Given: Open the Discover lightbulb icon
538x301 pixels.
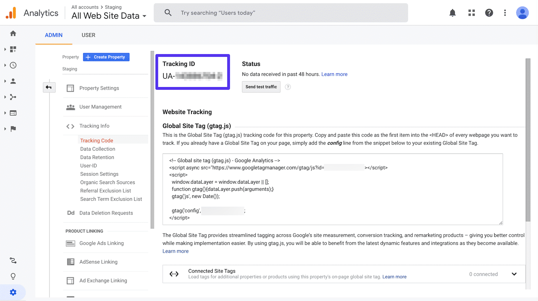Looking at the screenshot, I should [13, 276].
